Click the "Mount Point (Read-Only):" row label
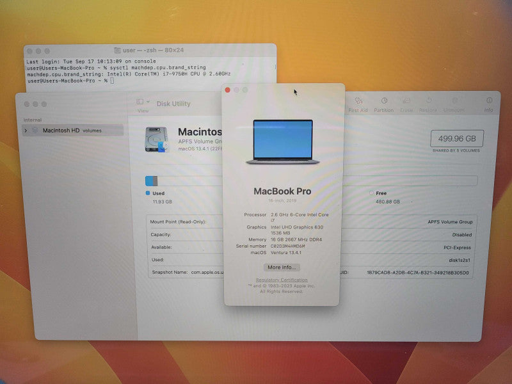 (179, 221)
